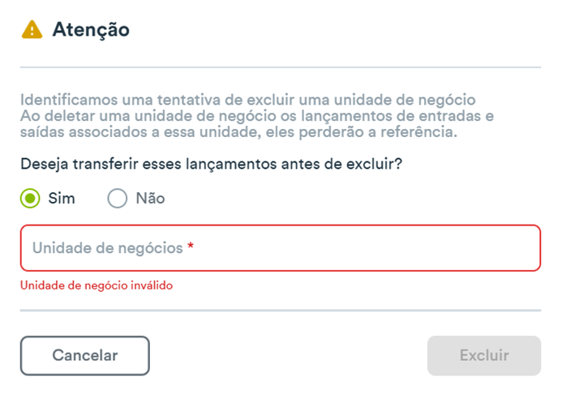Open the Unidade de negócios field

(281, 248)
